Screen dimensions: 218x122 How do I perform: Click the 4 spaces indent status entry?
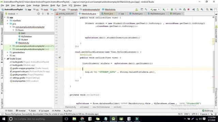(x=204, y=114)
